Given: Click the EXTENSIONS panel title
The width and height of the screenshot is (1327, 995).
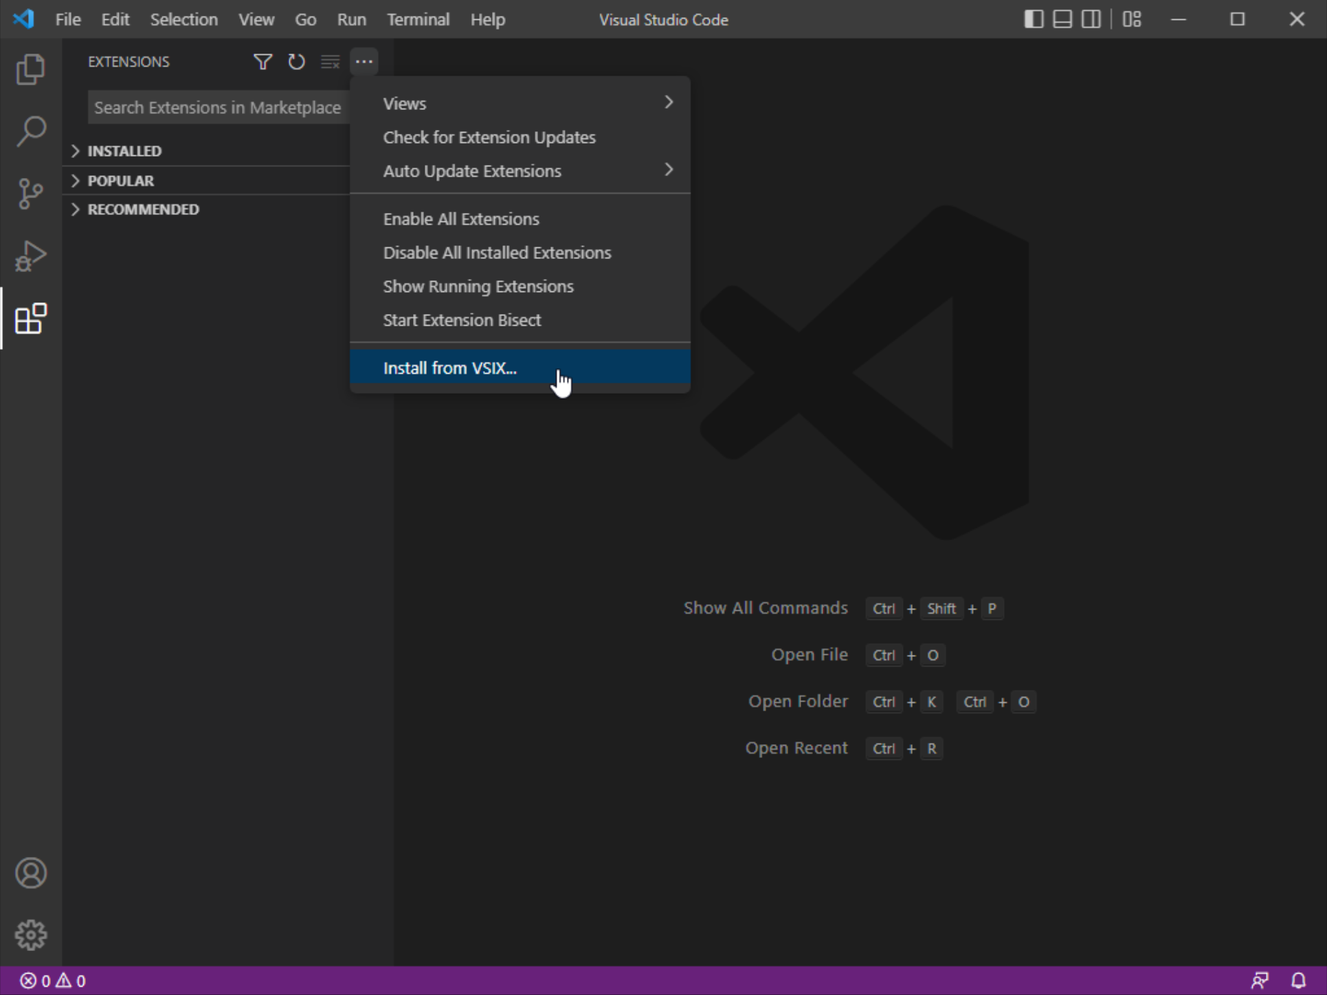Looking at the screenshot, I should [129, 62].
